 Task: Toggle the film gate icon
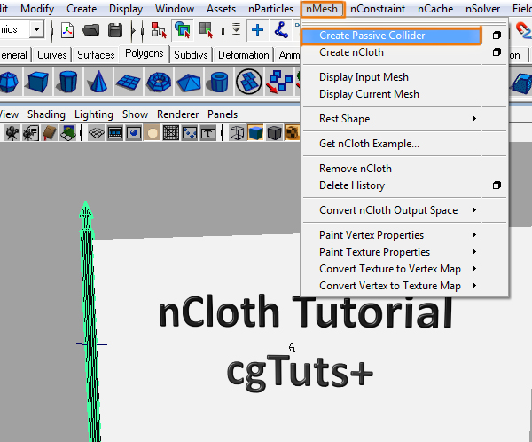(115, 133)
